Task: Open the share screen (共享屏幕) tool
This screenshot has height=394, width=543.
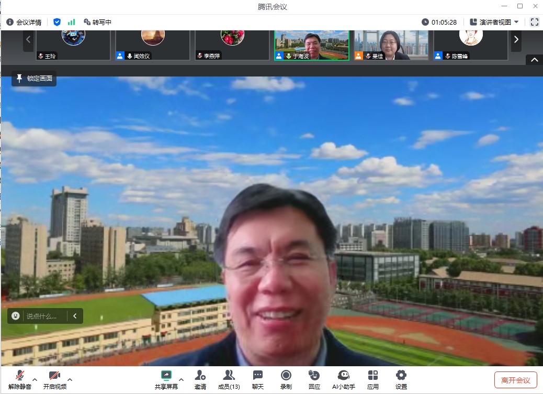Action: click(166, 379)
